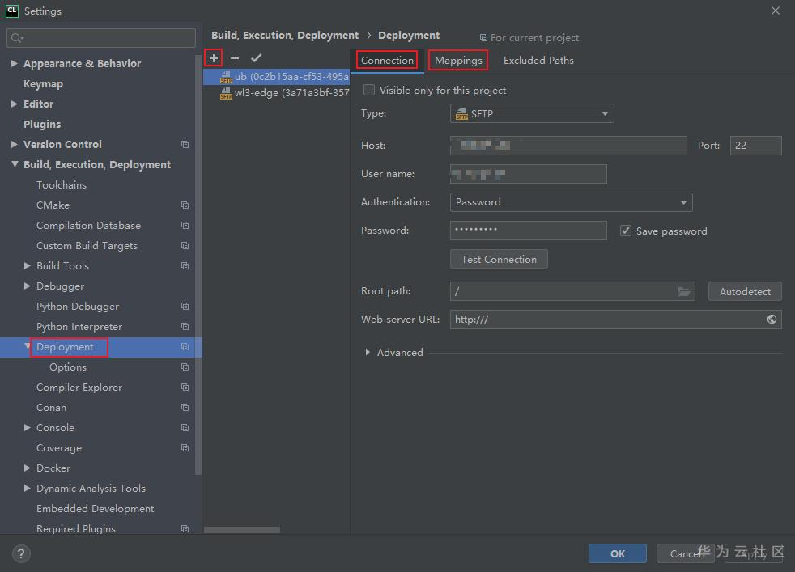This screenshot has height=572, width=795.
Task: Click project-level icon next to Version Control
Action: (185, 144)
